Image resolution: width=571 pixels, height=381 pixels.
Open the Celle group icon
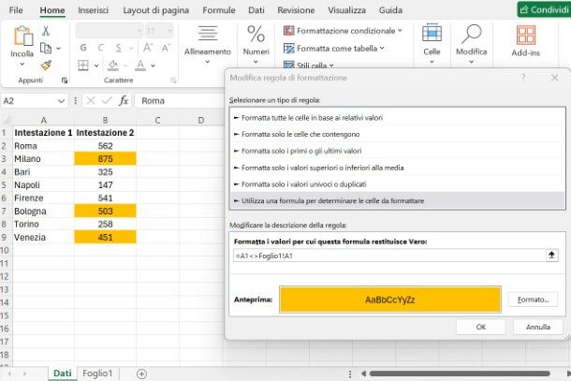pos(432,44)
